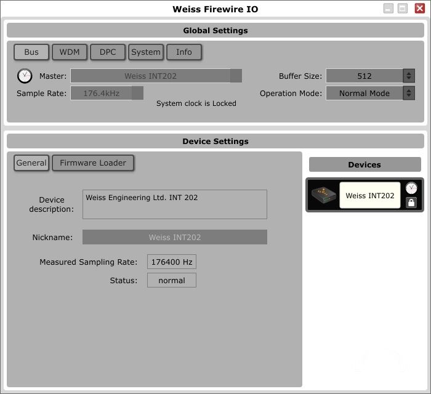Open the Sample Rate 176.4kHz dropdown
Screen dimensions: 431x394
(107, 93)
